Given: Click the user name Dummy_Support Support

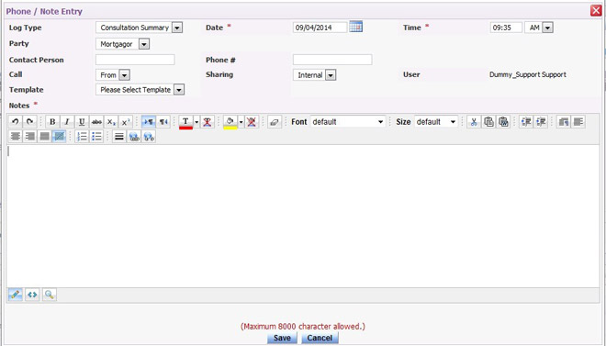Looking at the screenshot, I should click(528, 74).
